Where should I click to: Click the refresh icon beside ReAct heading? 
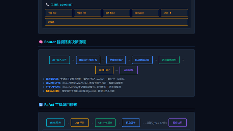41,105
